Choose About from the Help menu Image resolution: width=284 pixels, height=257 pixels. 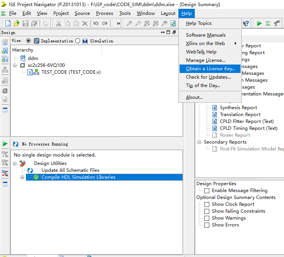pos(210,97)
